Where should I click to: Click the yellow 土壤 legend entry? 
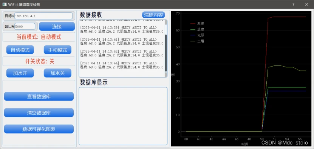(197, 41)
